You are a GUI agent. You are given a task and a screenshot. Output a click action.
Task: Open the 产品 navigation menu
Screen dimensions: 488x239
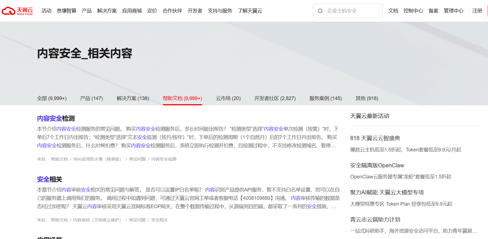[87, 11]
